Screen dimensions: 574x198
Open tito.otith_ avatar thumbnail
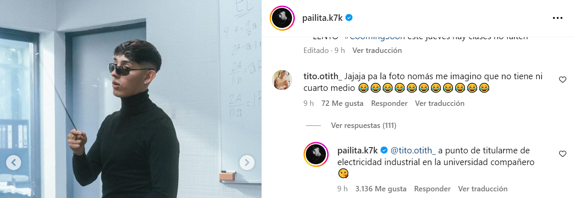[282, 80]
